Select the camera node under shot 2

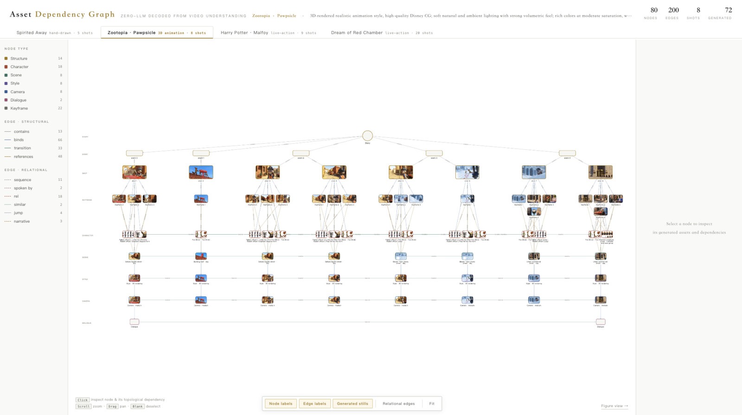(201, 300)
